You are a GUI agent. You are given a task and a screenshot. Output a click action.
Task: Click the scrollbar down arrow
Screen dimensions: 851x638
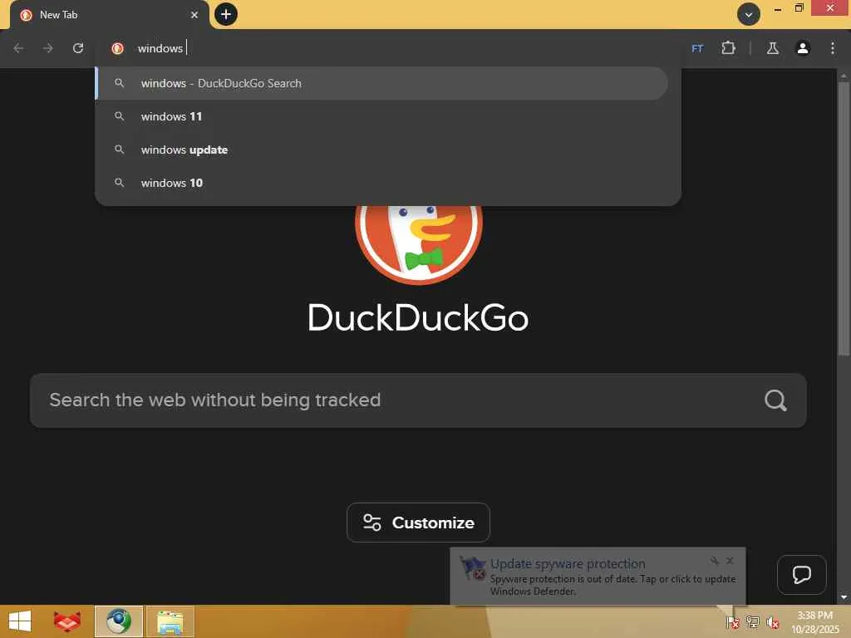click(844, 597)
